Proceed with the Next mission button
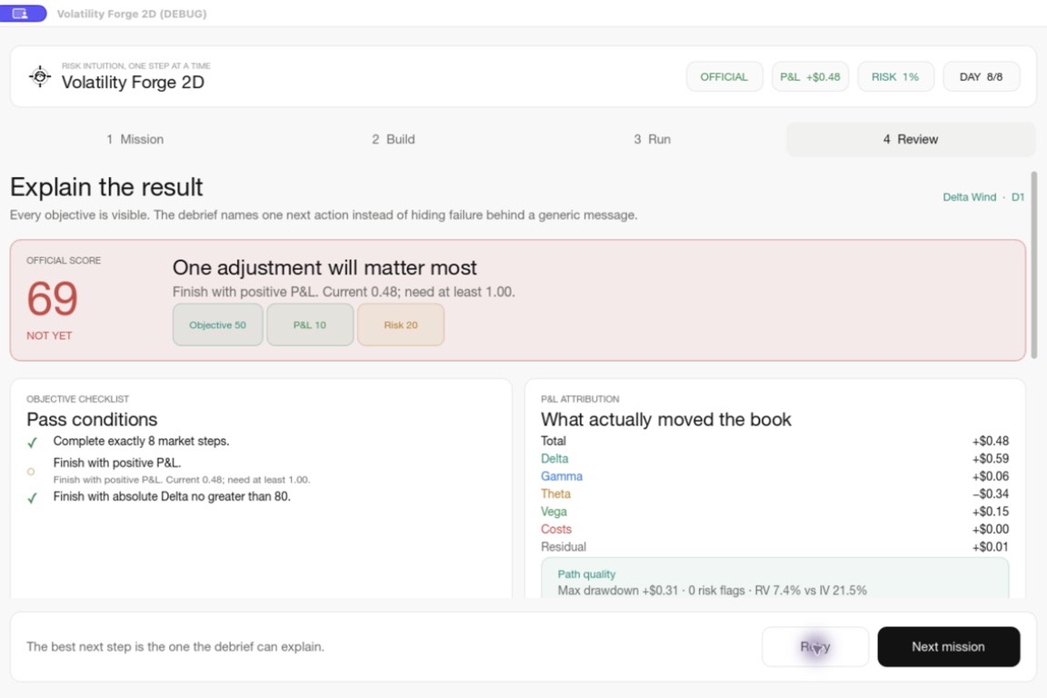This screenshot has height=698, width=1047. [949, 646]
